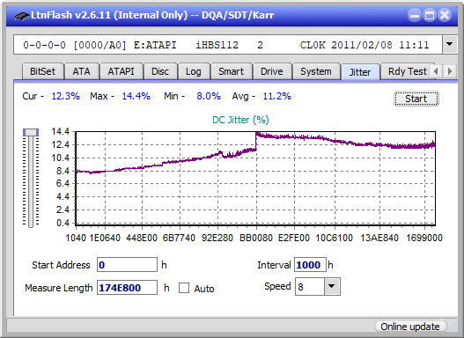Select the Jitter tab
464x338 pixels.
pos(360,72)
